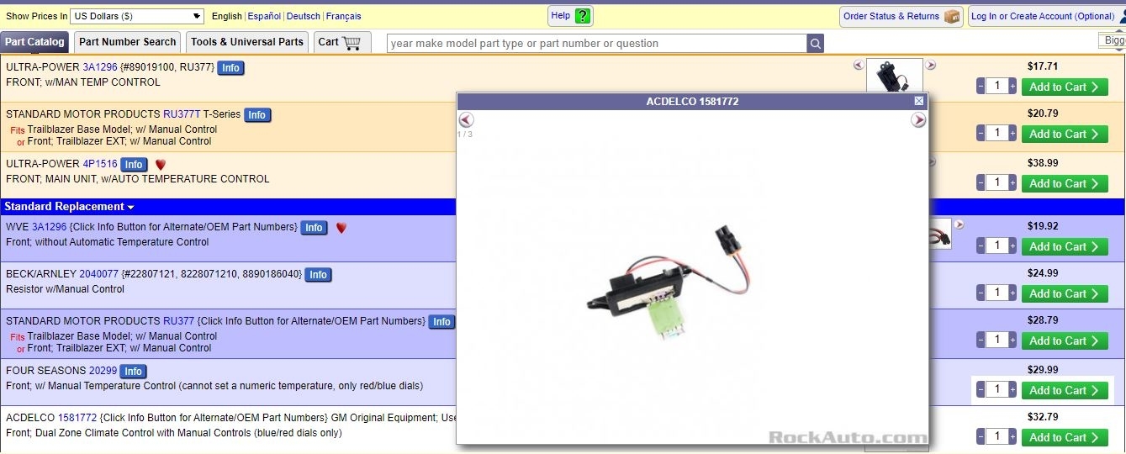The image size is (1126, 454).
Task: Increase quantity for the $28.79 item
Action: tap(1012, 340)
